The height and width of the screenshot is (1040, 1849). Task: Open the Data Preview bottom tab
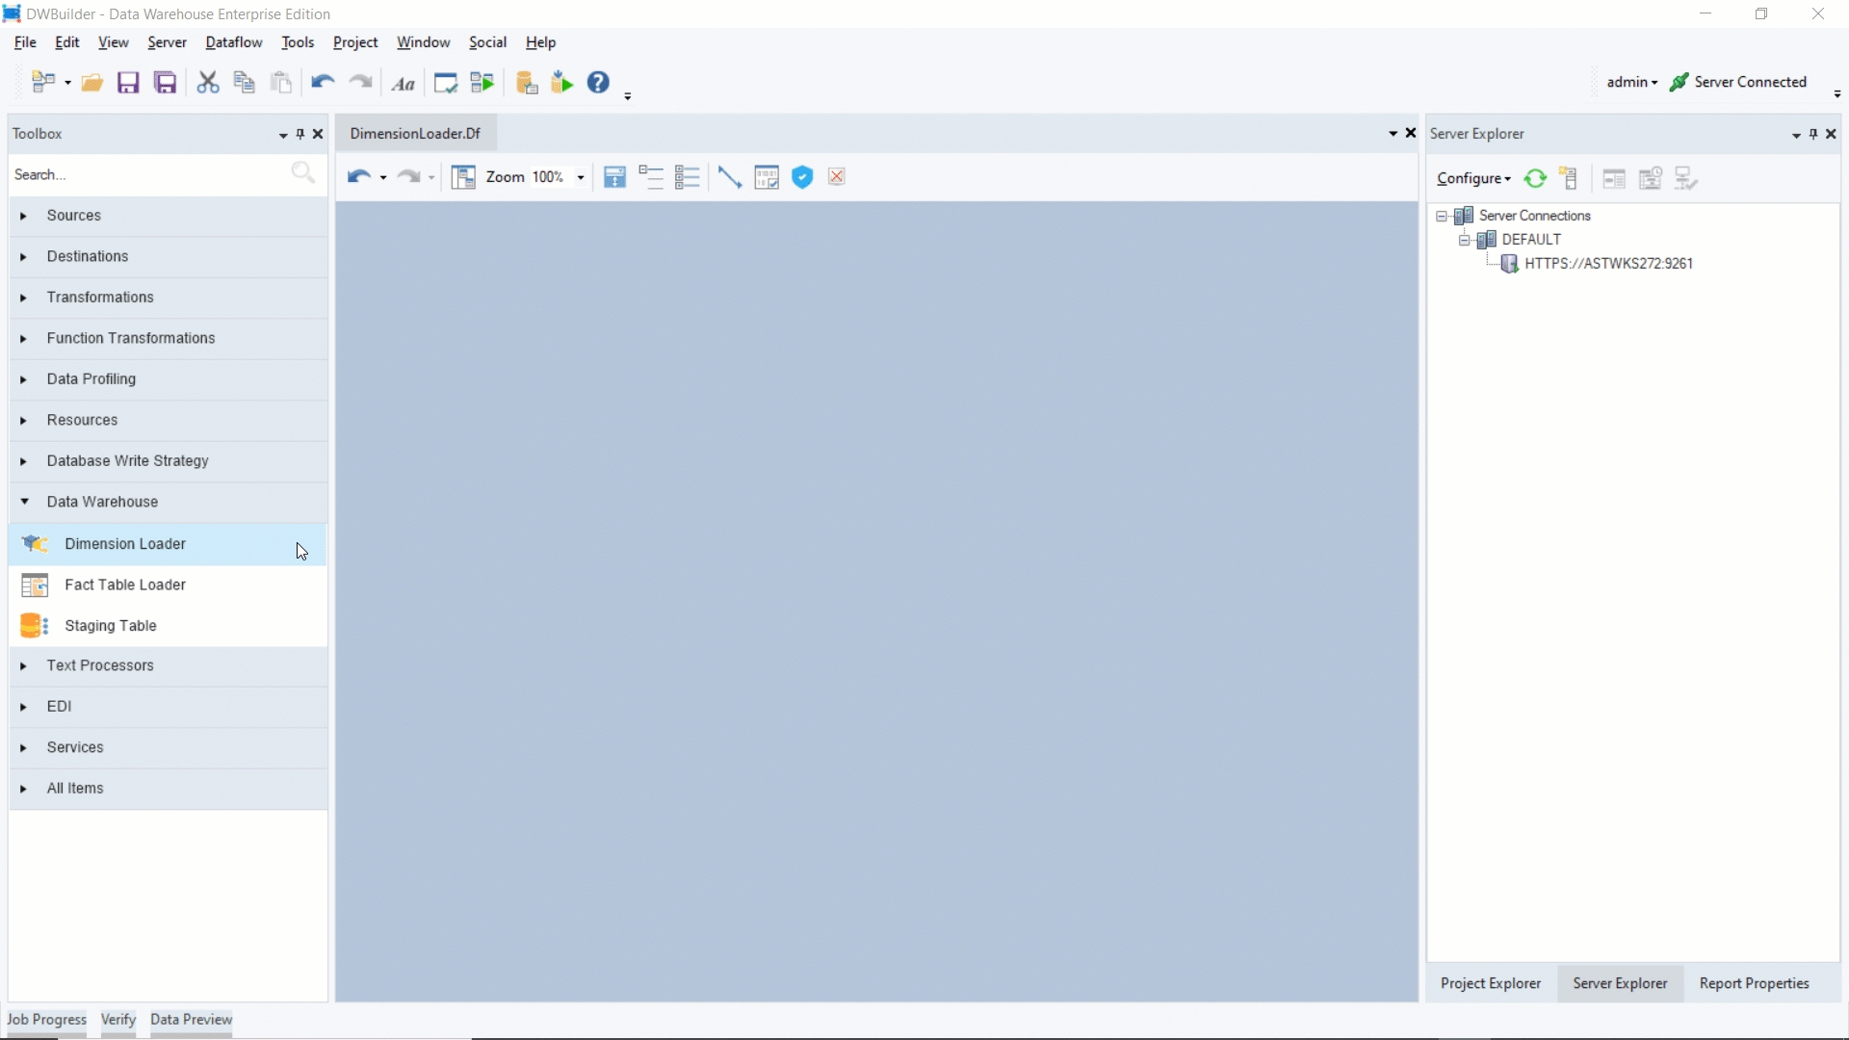[x=191, y=1019]
